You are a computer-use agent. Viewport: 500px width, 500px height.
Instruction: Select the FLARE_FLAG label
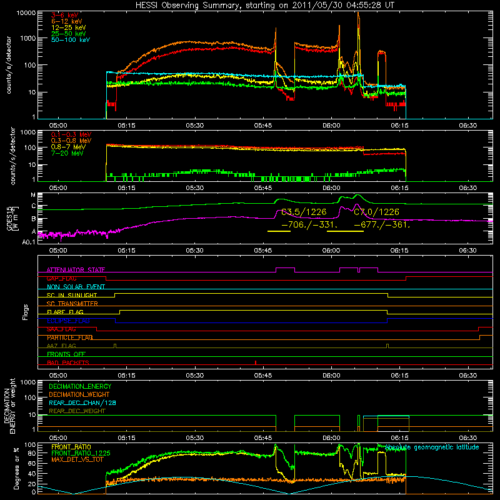[65, 312]
